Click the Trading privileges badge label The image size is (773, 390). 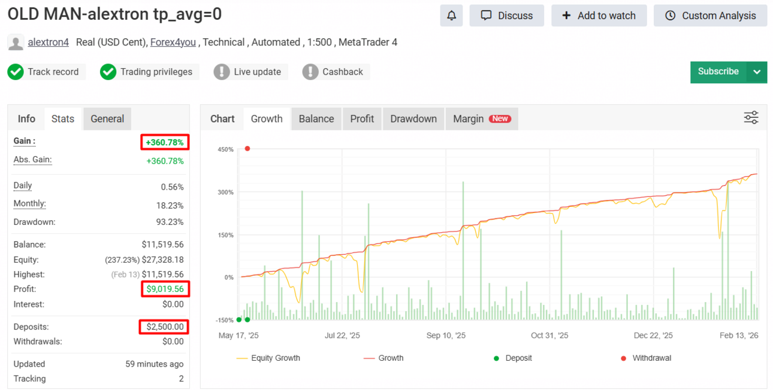coord(156,72)
